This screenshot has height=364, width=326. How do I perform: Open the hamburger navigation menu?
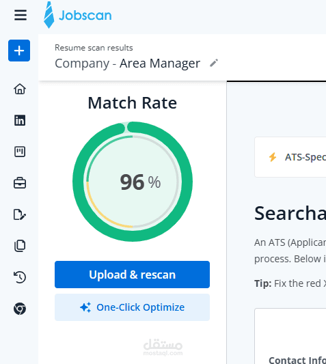[x=21, y=15]
